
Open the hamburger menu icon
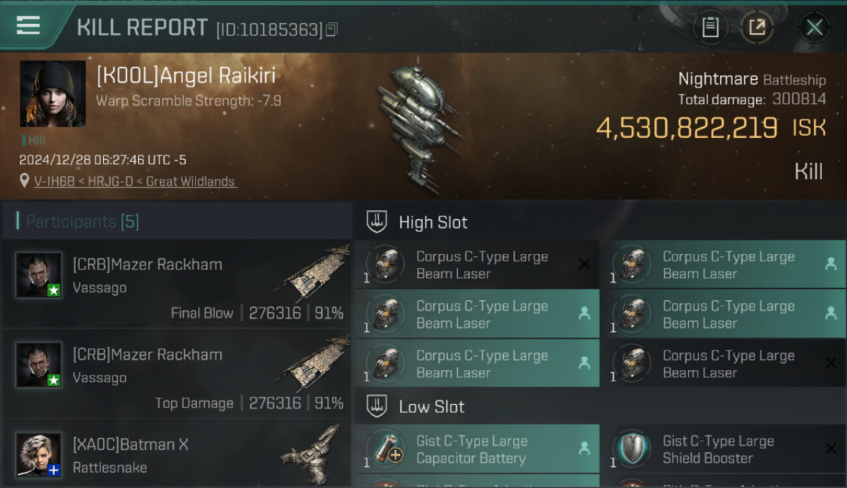pos(28,25)
